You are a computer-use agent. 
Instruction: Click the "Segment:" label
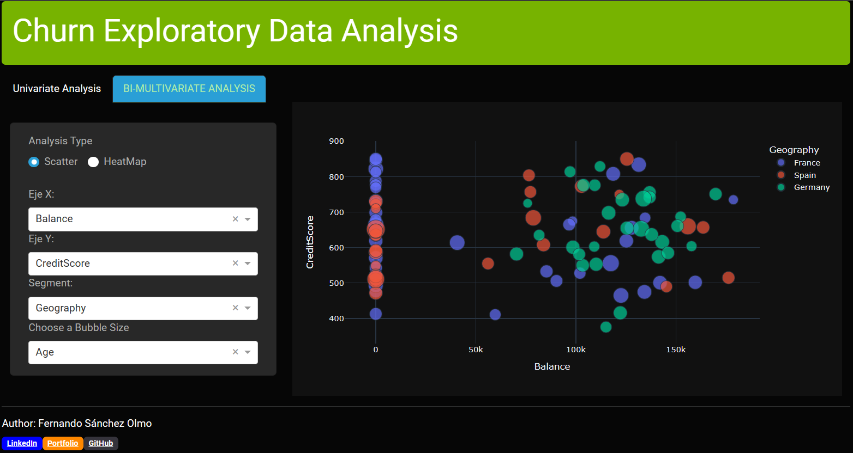(51, 283)
